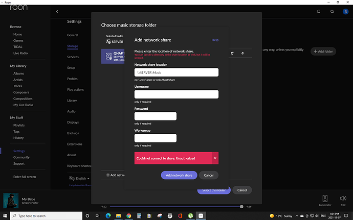The height and width of the screenshot is (220, 353).
Task: Click the Select this folder button
Action: pyautogui.click(x=214, y=190)
